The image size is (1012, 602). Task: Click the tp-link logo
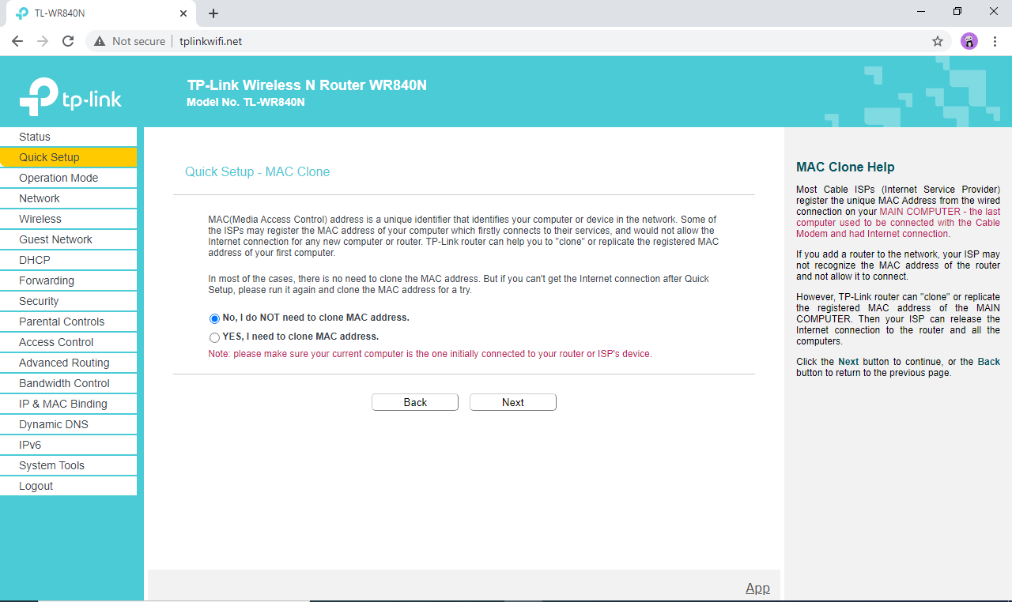(x=70, y=97)
